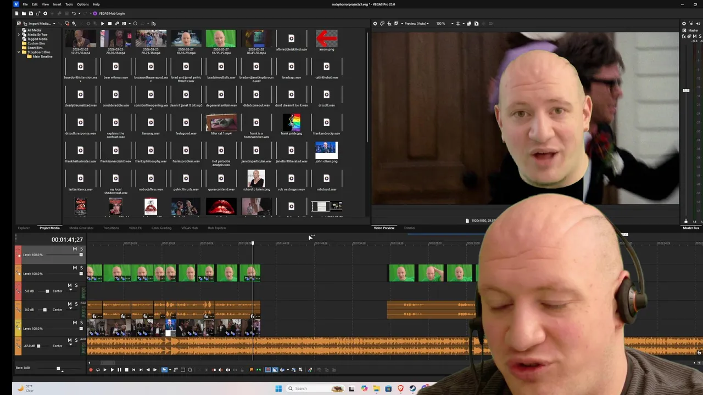Play from start in transport bar
This screenshot has width=703, height=395.
(x=105, y=370)
